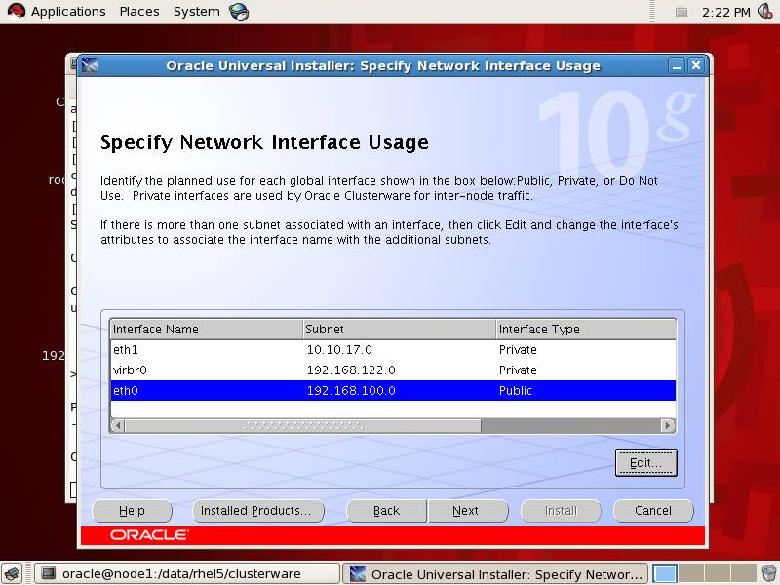The image size is (780, 585).
Task: Select the third workspace in switcher
Action: [x=717, y=574]
